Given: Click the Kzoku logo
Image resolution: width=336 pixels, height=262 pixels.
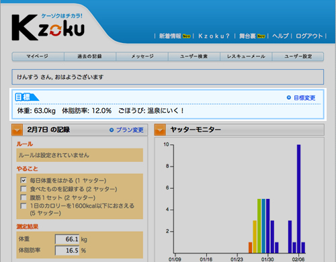Looking at the screenshot, I should point(48,28).
